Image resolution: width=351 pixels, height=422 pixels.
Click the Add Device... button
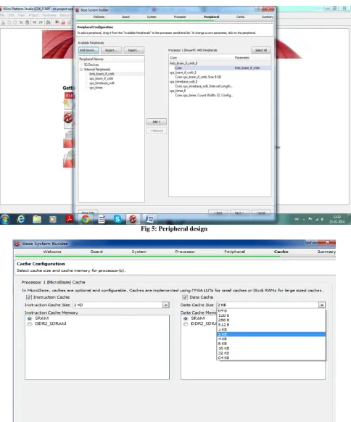point(88,50)
